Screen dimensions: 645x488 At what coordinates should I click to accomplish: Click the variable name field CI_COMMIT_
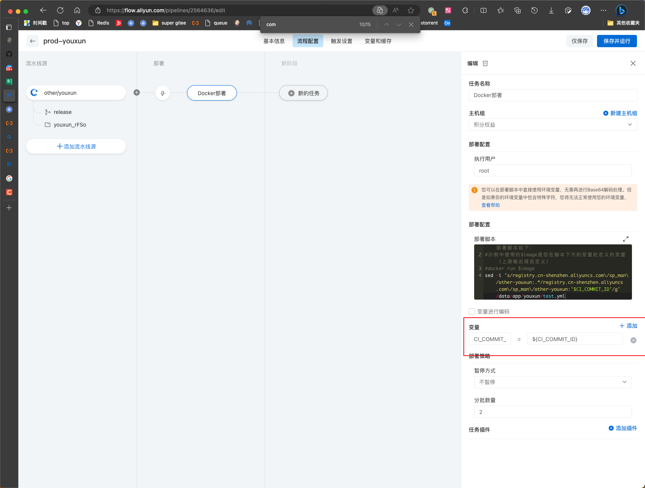[x=490, y=339]
